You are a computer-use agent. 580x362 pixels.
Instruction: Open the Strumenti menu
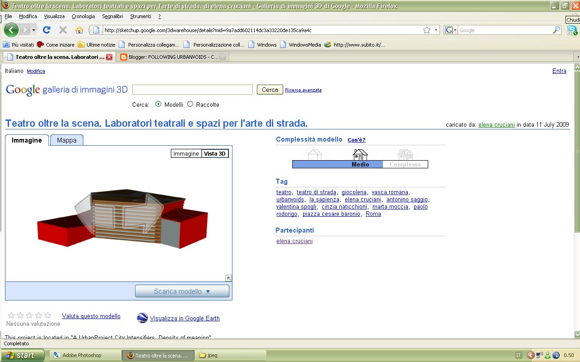click(140, 16)
